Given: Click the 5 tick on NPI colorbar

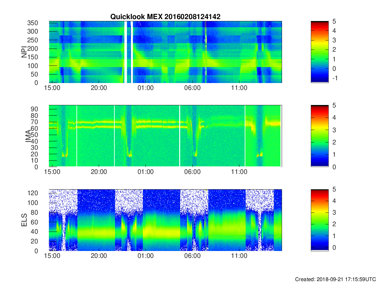Looking at the screenshot, I should click(x=334, y=22).
